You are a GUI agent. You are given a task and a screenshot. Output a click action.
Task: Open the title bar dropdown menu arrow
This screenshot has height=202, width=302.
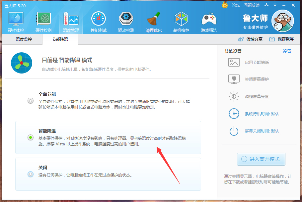click(275, 5)
